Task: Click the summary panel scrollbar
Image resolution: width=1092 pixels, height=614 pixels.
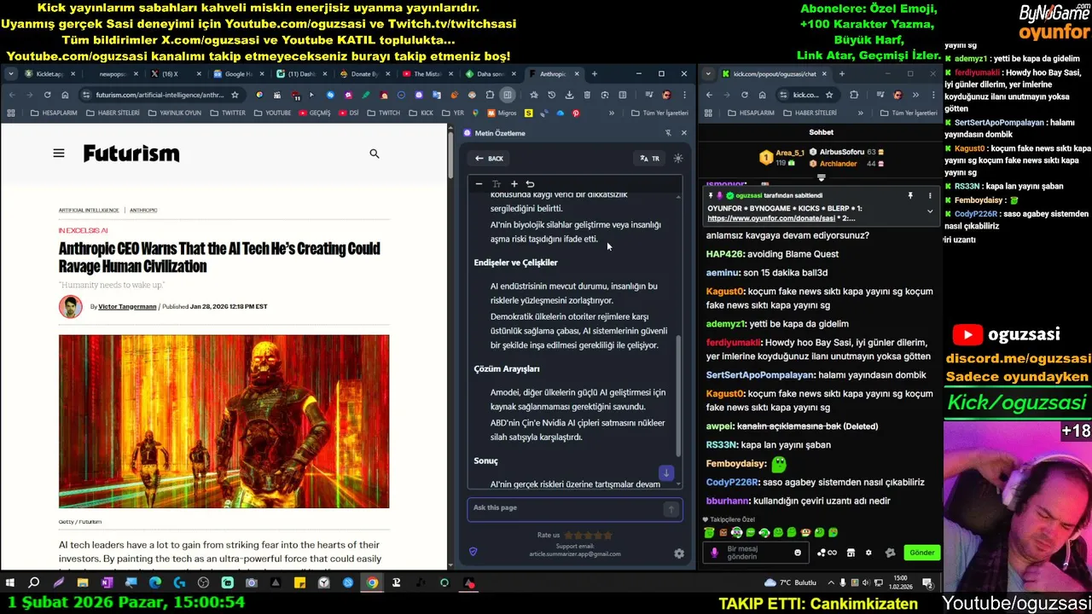Action: tap(679, 397)
